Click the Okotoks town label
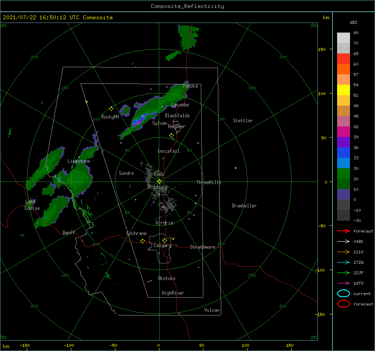Screen dimensions: 375x351 [x=167, y=278]
